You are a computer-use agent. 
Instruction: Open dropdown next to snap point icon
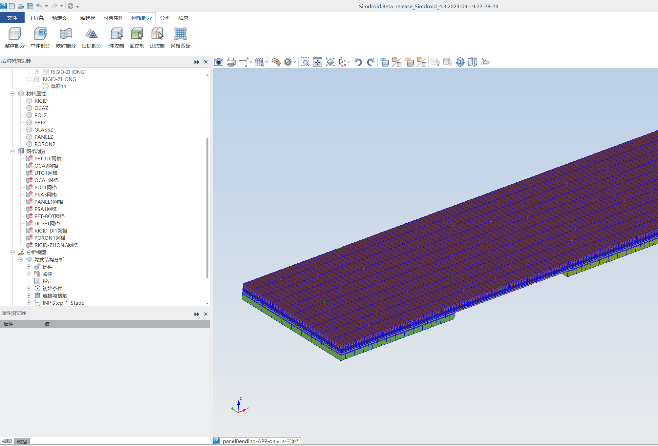click(251, 62)
